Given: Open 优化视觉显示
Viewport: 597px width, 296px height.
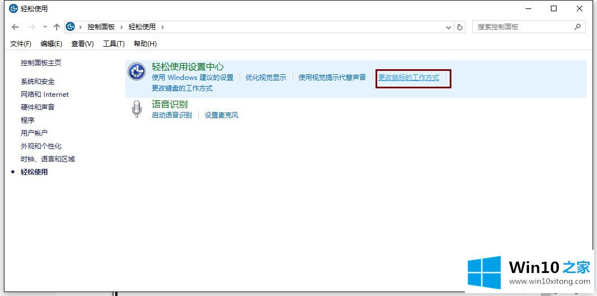Looking at the screenshot, I should pos(266,78).
